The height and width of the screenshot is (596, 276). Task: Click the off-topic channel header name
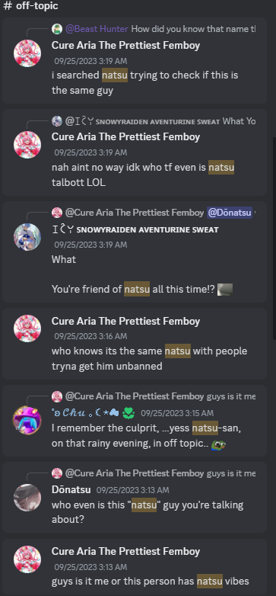37,6
